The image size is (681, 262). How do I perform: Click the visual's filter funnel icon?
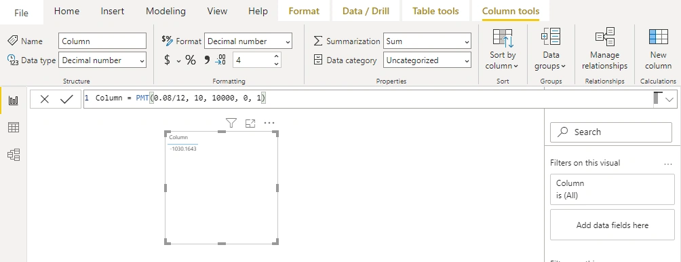tap(231, 124)
